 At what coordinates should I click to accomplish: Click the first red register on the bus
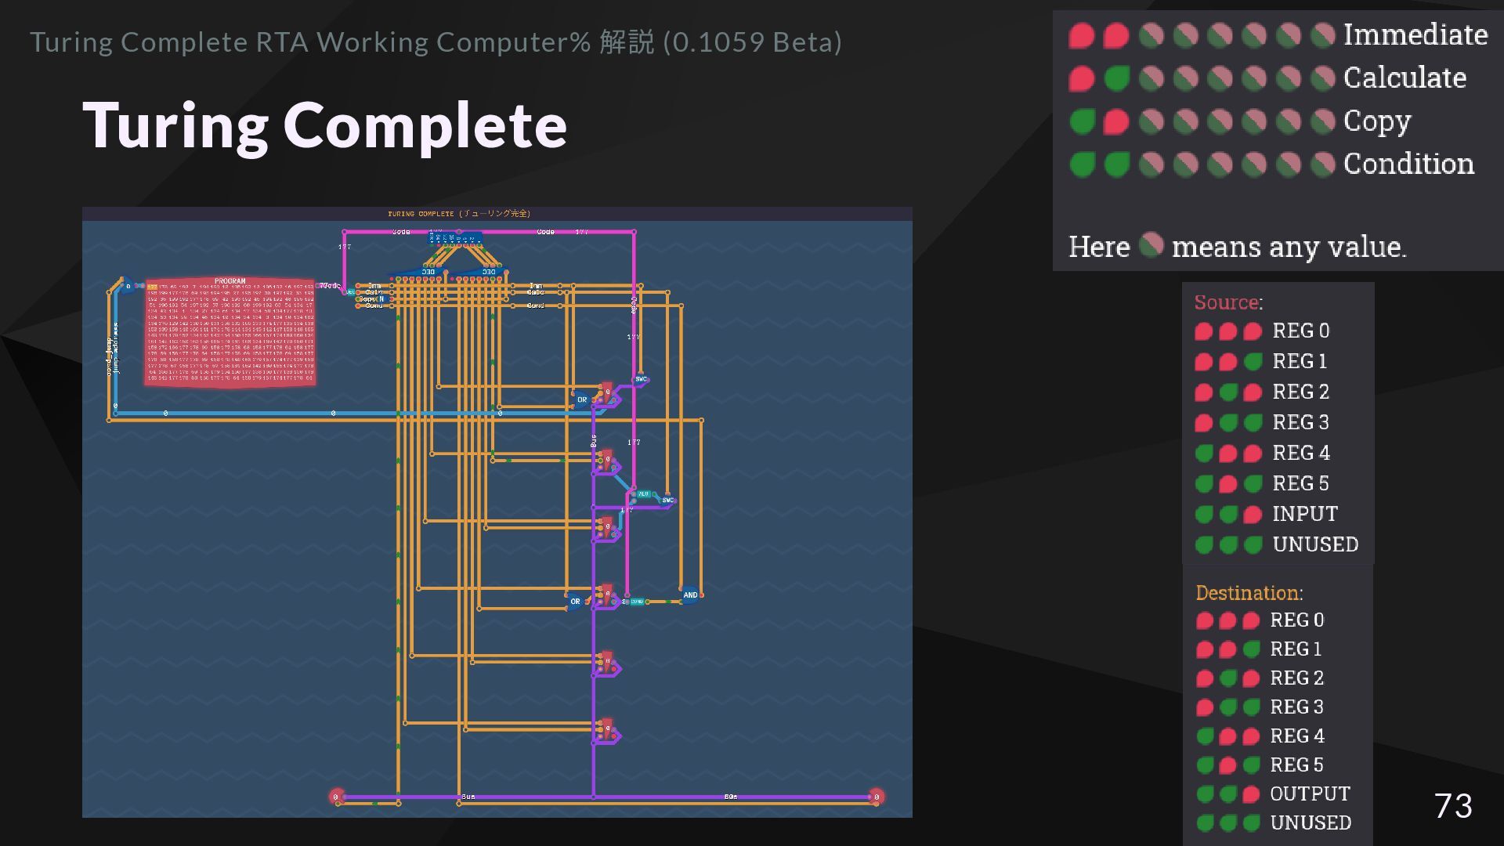click(x=606, y=393)
